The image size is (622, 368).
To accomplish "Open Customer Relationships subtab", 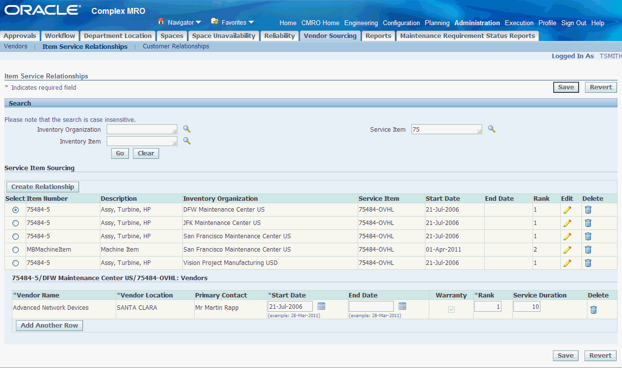I will 176,46.
